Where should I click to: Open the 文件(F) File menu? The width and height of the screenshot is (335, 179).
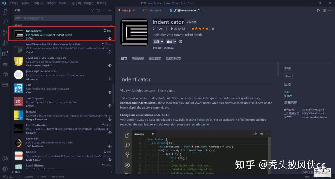[x=14, y=3]
